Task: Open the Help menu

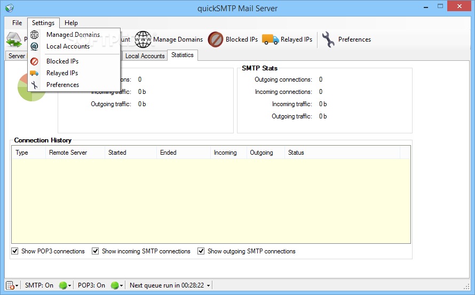Action: [71, 23]
